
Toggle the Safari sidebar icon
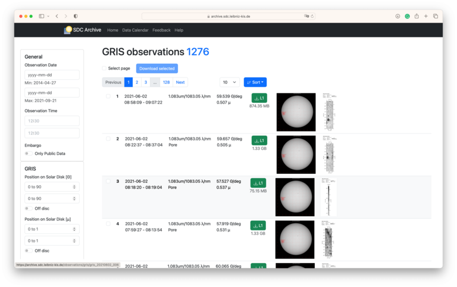coord(41,16)
